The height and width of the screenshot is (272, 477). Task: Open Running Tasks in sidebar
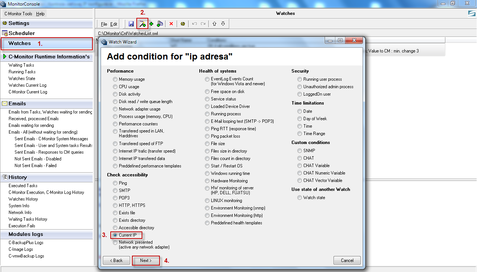pos(22,72)
